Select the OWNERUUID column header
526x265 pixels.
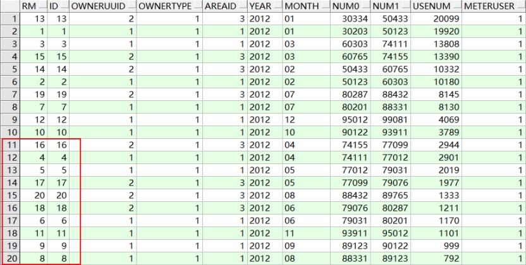pyautogui.click(x=97, y=6)
